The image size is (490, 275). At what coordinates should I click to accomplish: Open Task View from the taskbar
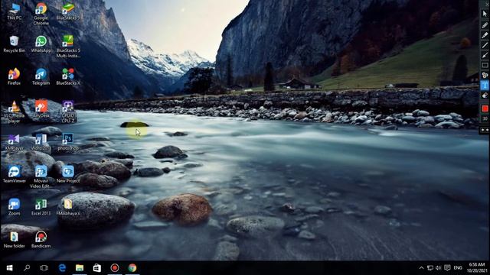coord(44,268)
